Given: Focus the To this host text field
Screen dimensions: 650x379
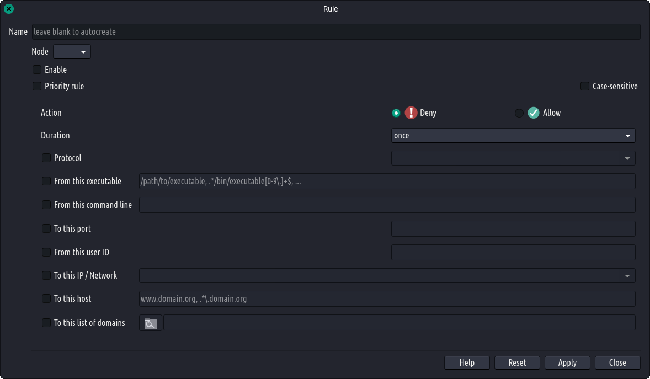Looking at the screenshot, I should click(x=387, y=299).
